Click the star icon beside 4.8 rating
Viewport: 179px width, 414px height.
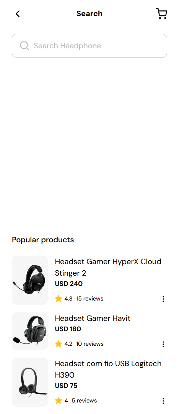click(x=59, y=299)
